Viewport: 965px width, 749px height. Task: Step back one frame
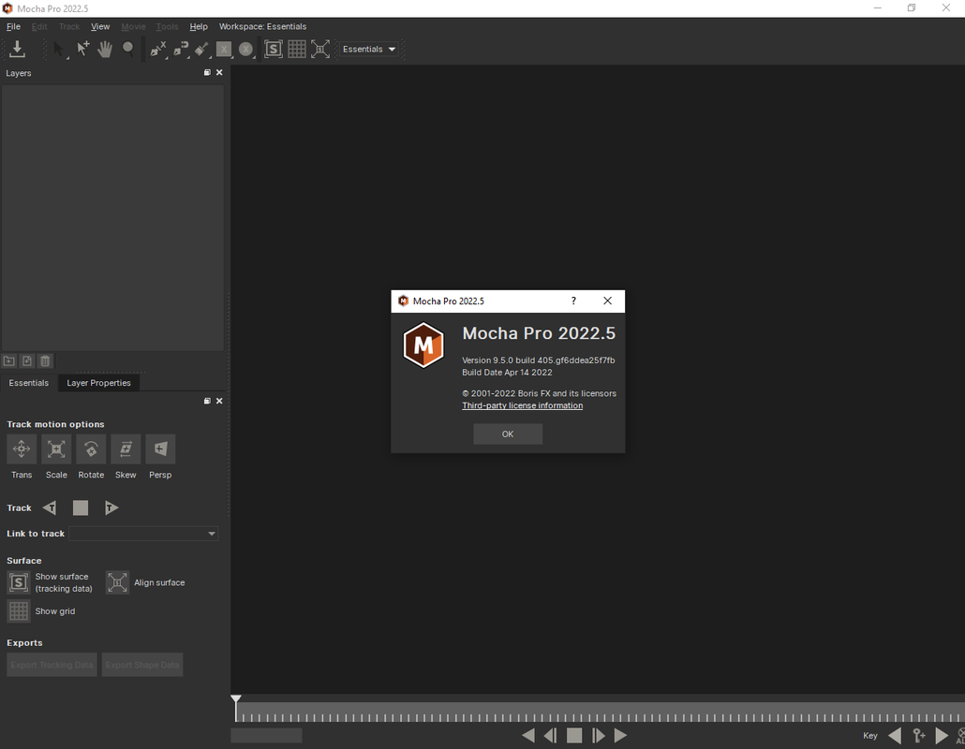[551, 736]
